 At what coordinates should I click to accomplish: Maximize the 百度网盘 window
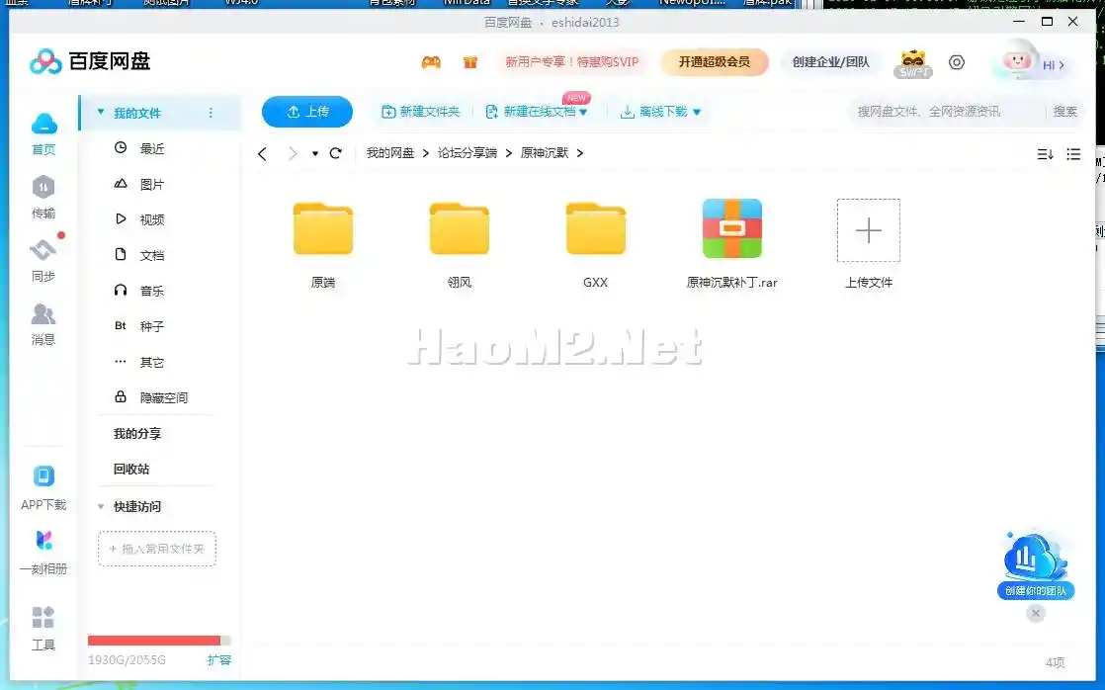click(1048, 22)
